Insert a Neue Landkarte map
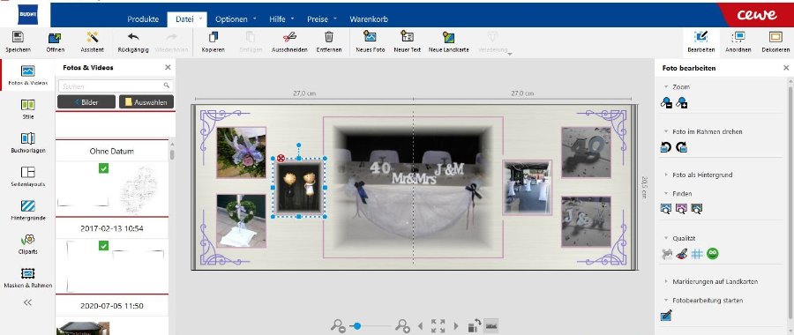 pyautogui.click(x=448, y=37)
